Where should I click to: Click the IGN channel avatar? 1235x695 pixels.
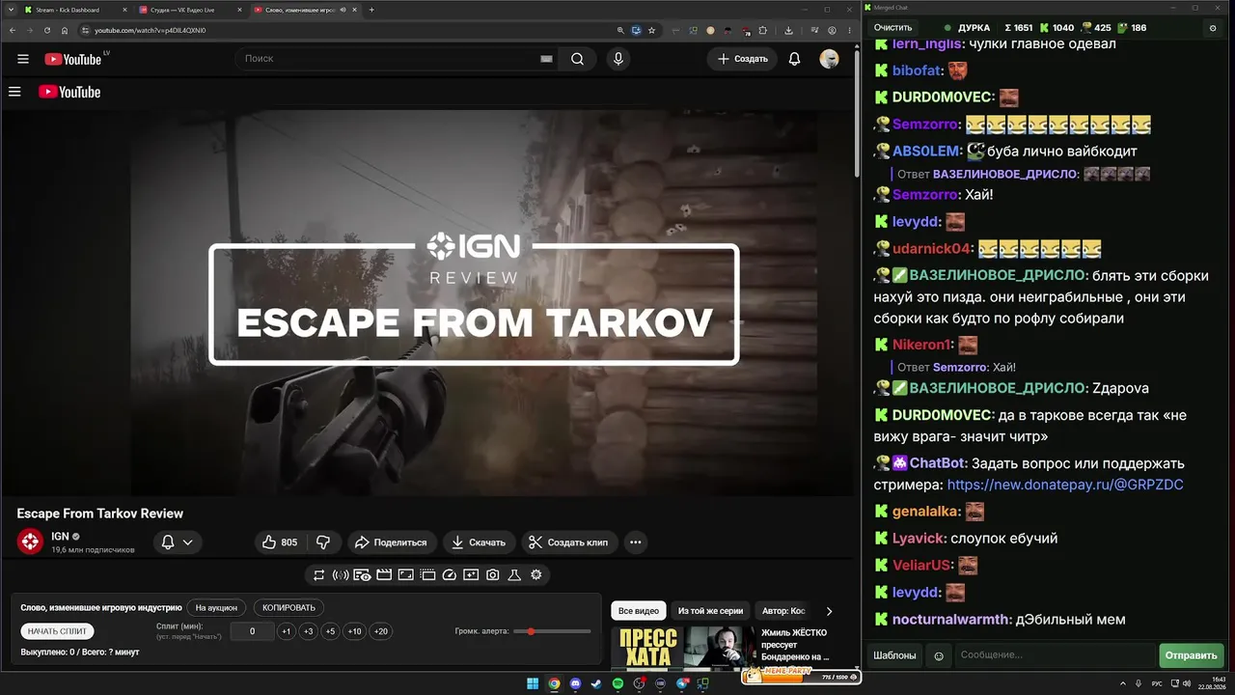(30, 542)
